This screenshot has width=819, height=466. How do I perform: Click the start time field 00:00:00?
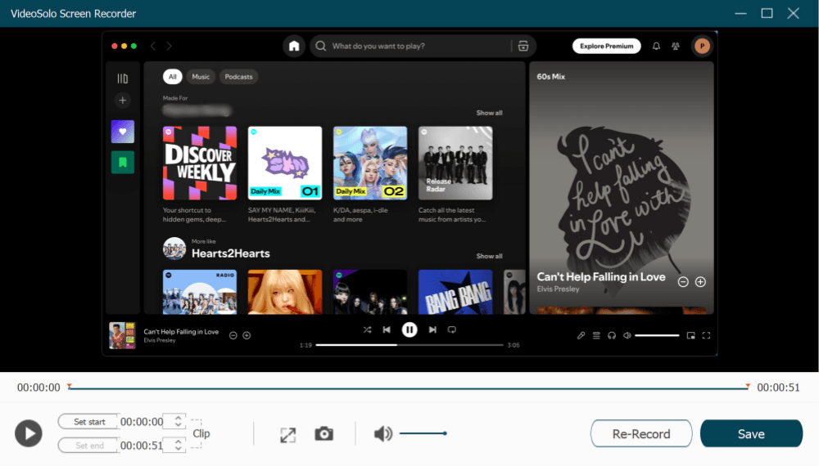(142, 422)
